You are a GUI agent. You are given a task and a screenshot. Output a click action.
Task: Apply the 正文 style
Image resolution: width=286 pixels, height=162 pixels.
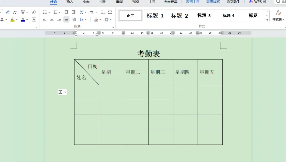coord(130,16)
